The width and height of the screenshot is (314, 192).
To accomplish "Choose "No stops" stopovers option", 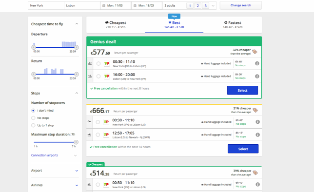I will (x=33, y=118).
